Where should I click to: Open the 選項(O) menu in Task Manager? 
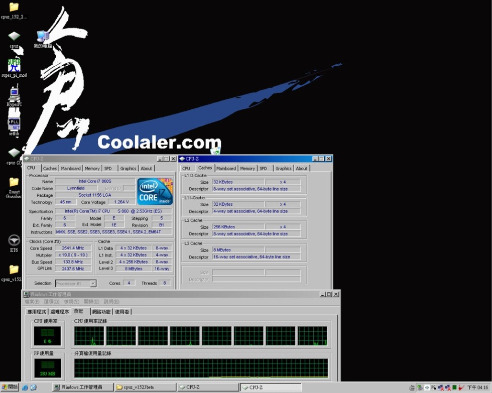click(51, 302)
